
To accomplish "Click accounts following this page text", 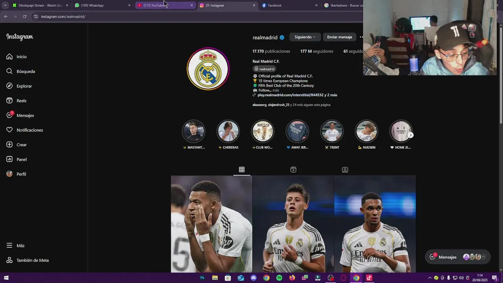I will (291, 105).
